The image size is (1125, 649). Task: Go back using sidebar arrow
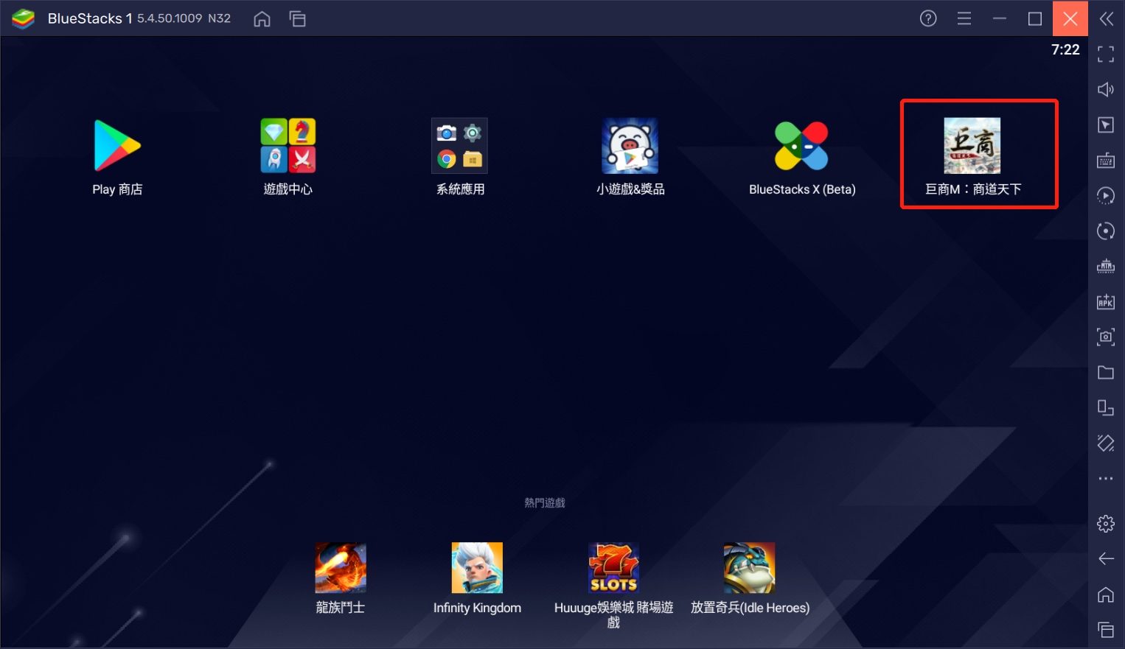point(1106,559)
